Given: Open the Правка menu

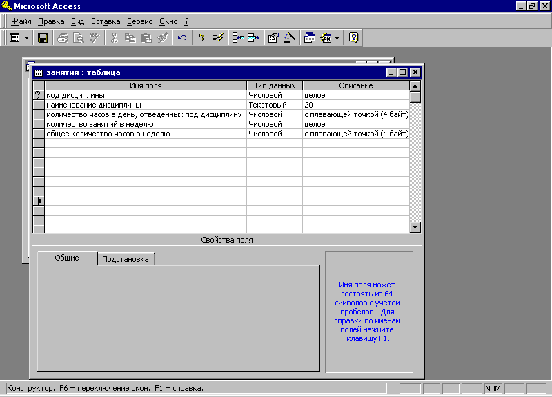Looking at the screenshot, I should [x=51, y=21].
